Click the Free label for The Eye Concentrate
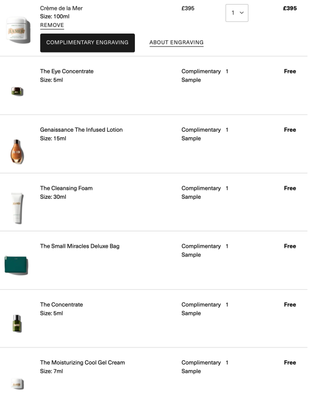The width and height of the screenshot is (310, 397). [x=290, y=71]
